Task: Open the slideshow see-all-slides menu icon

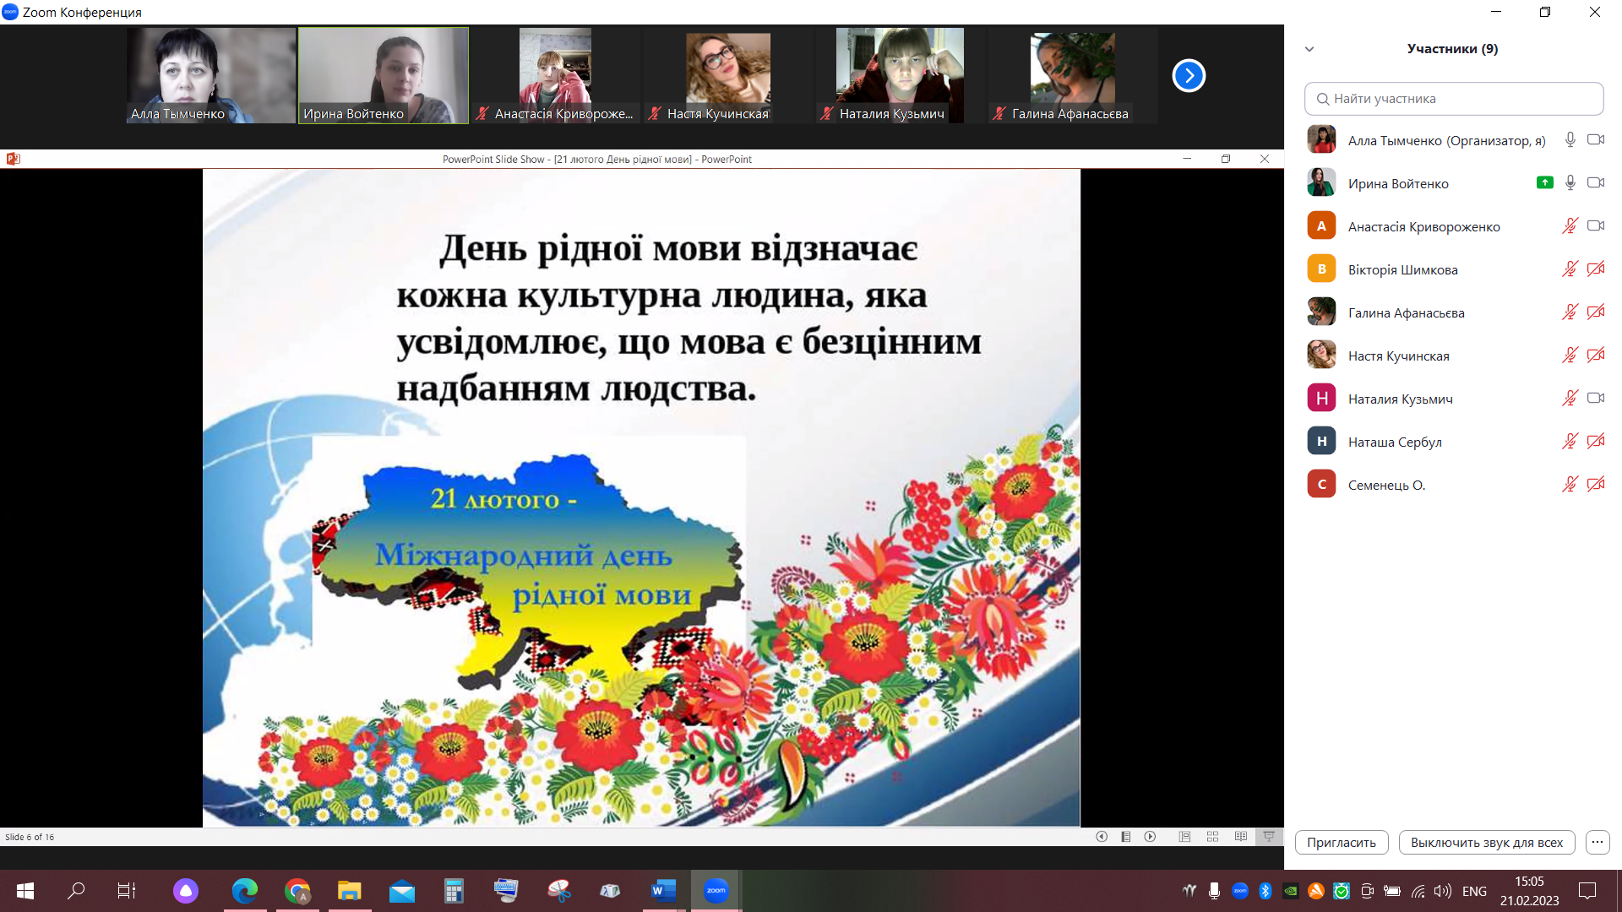Action: coord(1126,837)
